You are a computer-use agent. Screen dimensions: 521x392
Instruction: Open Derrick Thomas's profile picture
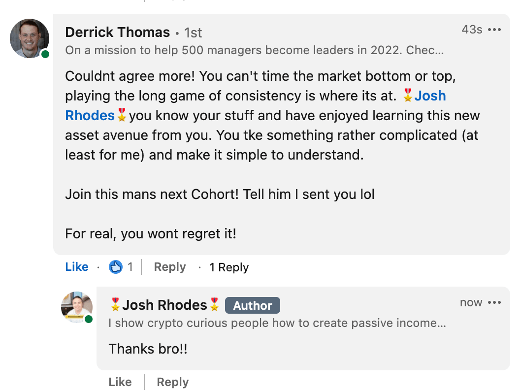click(x=30, y=38)
